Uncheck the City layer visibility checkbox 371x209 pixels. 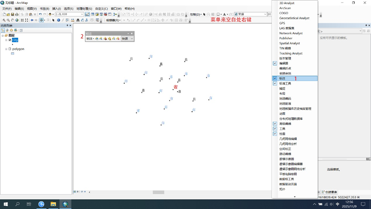[10, 40]
